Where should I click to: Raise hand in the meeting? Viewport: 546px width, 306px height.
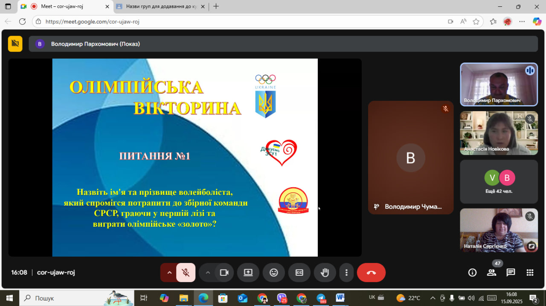(325, 273)
